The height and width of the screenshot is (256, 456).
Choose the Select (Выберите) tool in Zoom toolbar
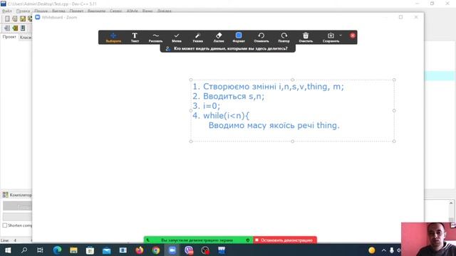[113, 38]
